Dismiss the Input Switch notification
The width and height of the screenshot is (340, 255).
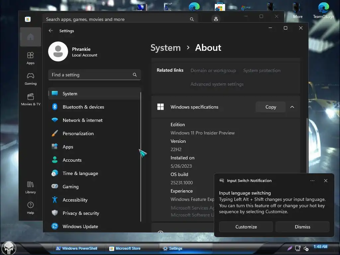click(x=302, y=227)
